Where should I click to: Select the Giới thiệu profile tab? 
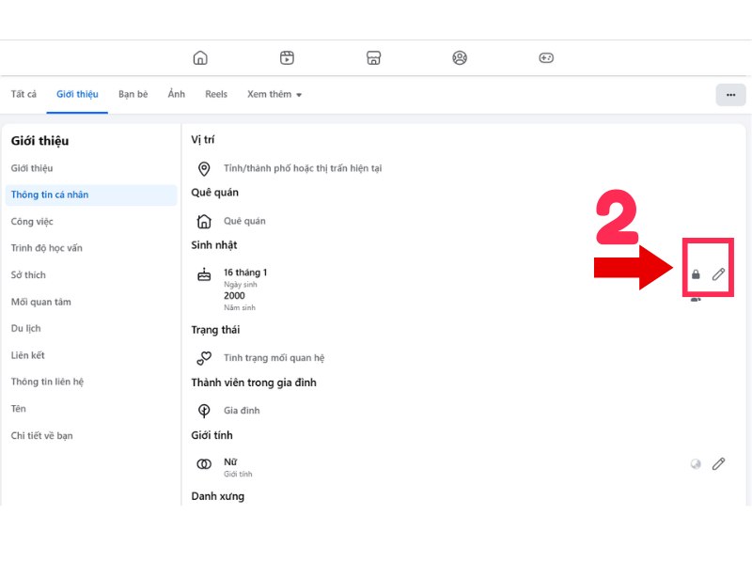pyautogui.click(x=77, y=95)
